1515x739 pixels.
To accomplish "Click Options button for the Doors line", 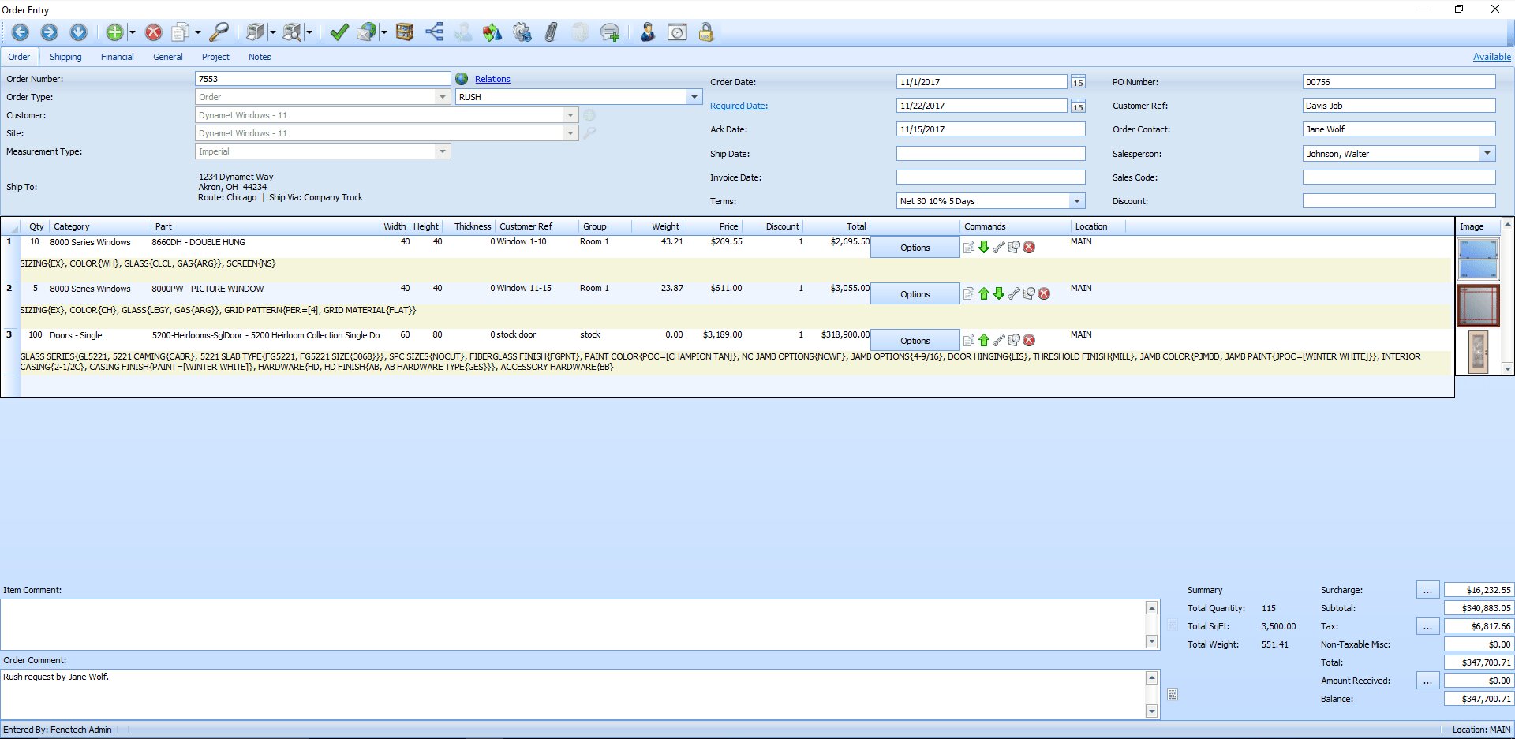I will [x=915, y=341].
